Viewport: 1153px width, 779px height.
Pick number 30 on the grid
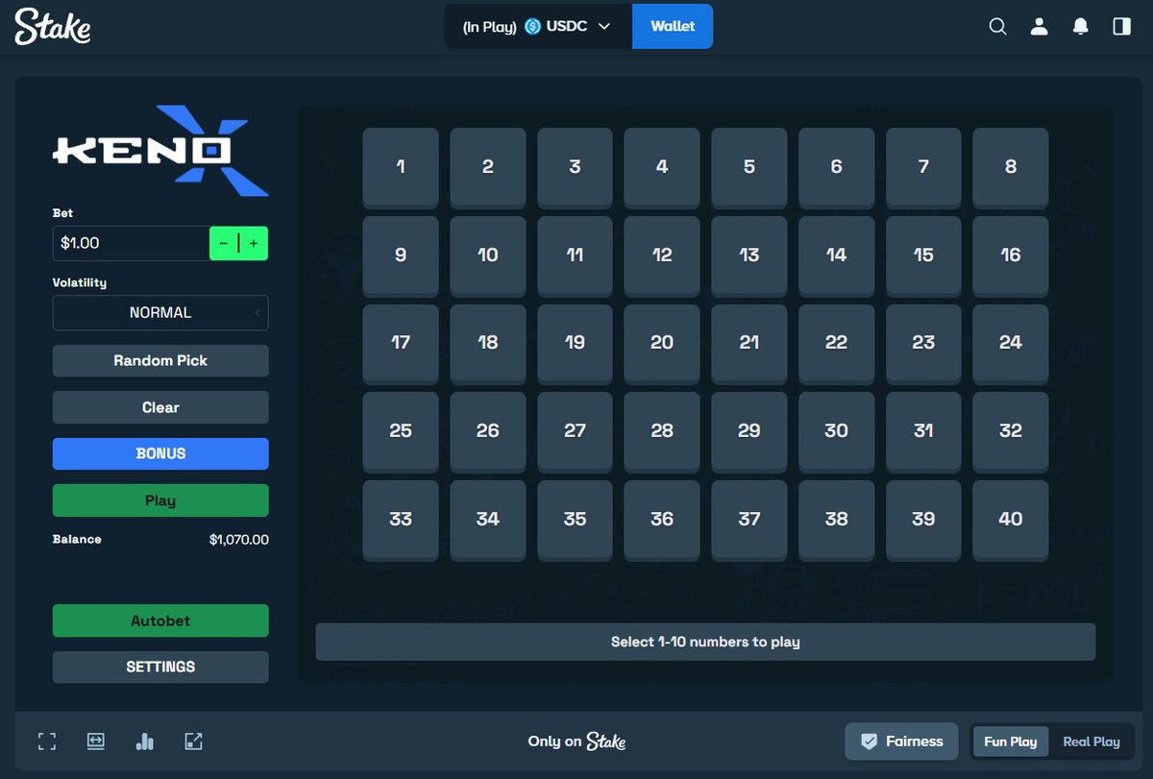click(836, 432)
